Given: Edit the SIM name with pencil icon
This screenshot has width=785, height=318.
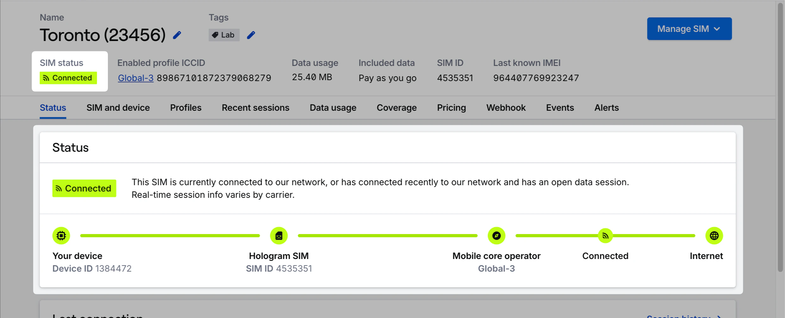Looking at the screenshot, I should click(x=177, y=35).
